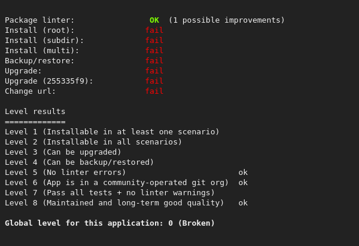Click the Level 3 upgraded line
This screenshot has height=246, width=359.
63,152
